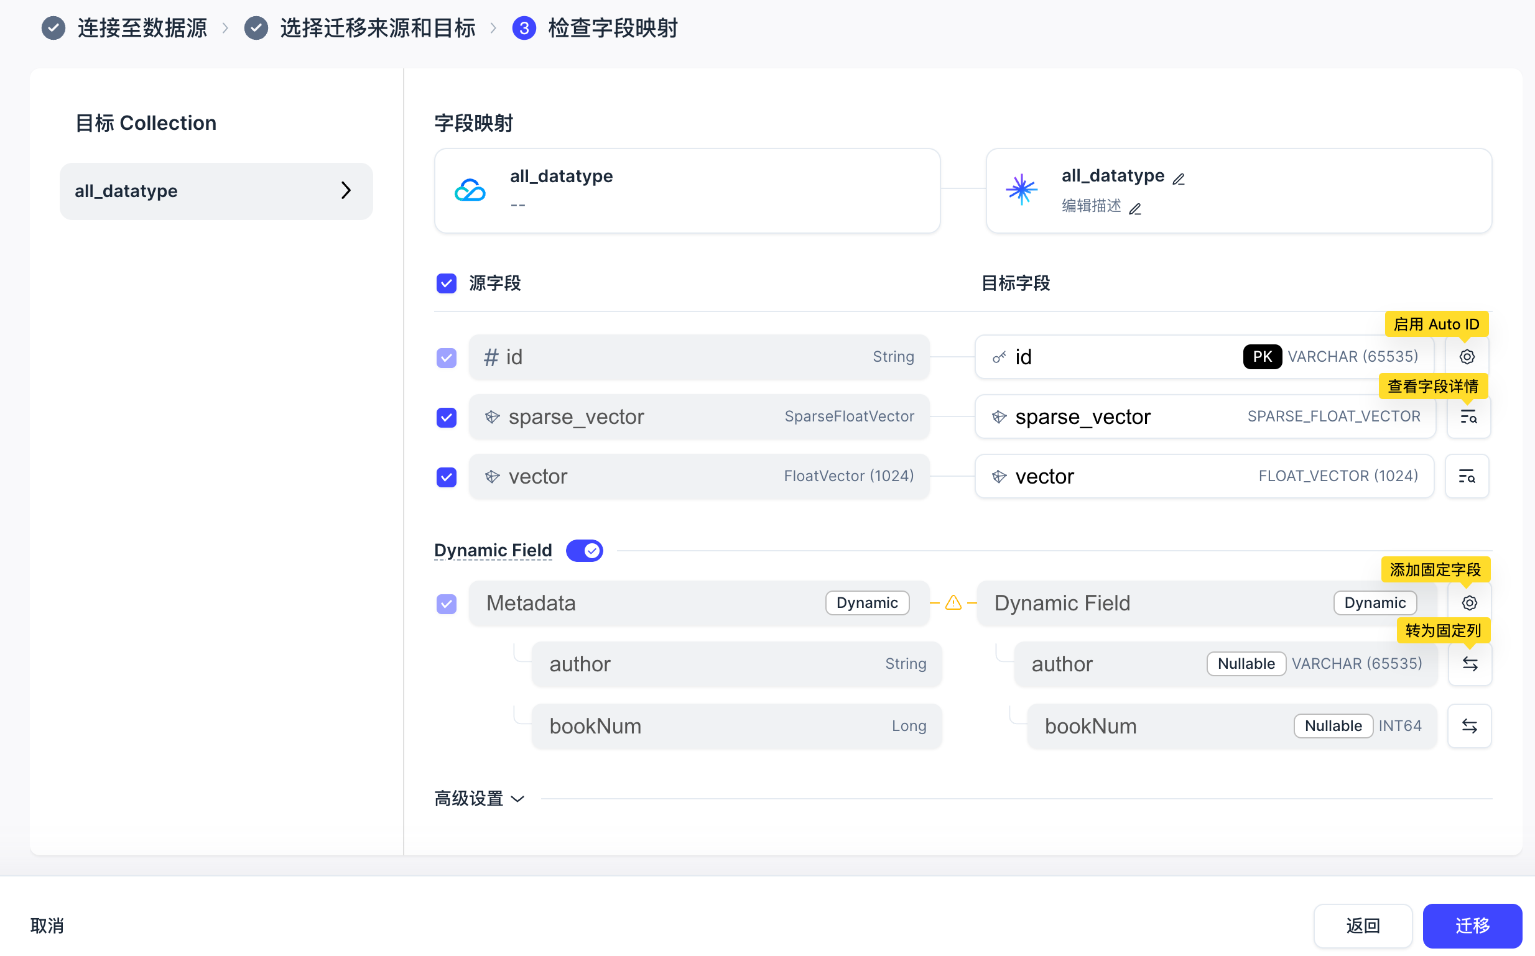Uncheck the vector source field checkbox
This screenshot has height=956, width=1535.
(x=447, y=477)
